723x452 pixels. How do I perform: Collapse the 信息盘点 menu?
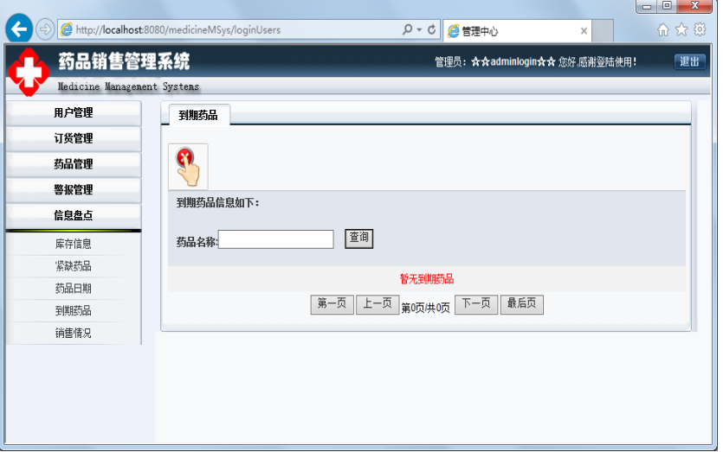point(74,215)
